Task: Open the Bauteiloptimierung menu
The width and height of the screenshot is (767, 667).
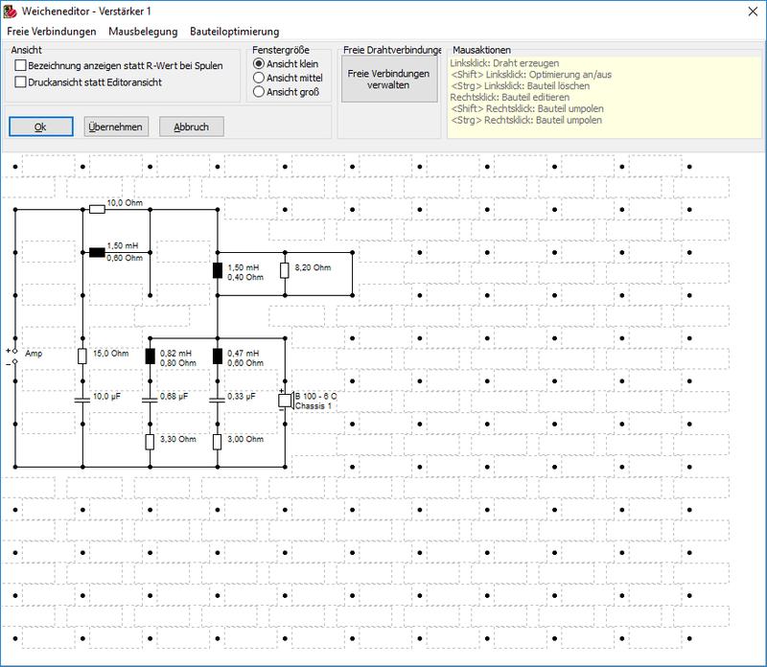Action: 234,32
